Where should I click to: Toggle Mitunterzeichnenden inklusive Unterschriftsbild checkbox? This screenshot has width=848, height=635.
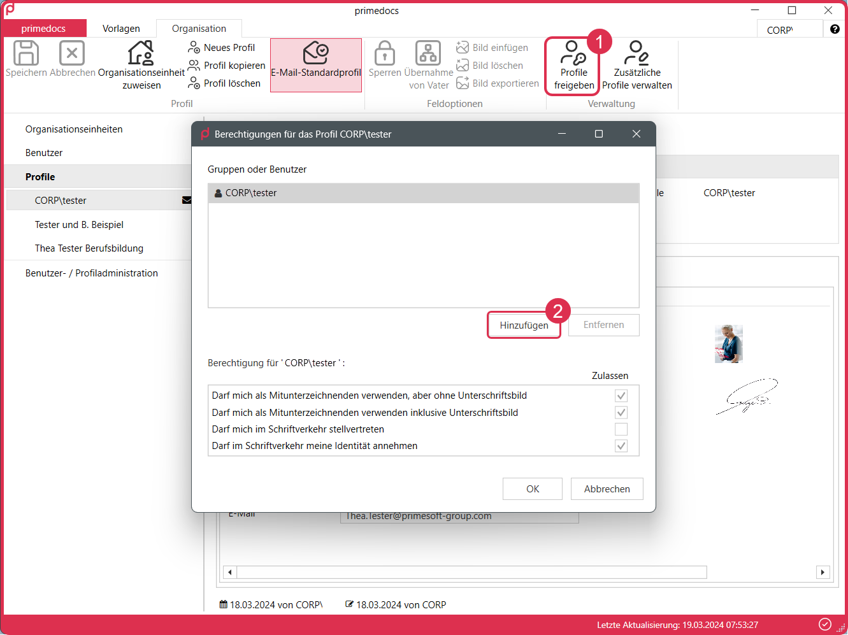tap(621, 413)
